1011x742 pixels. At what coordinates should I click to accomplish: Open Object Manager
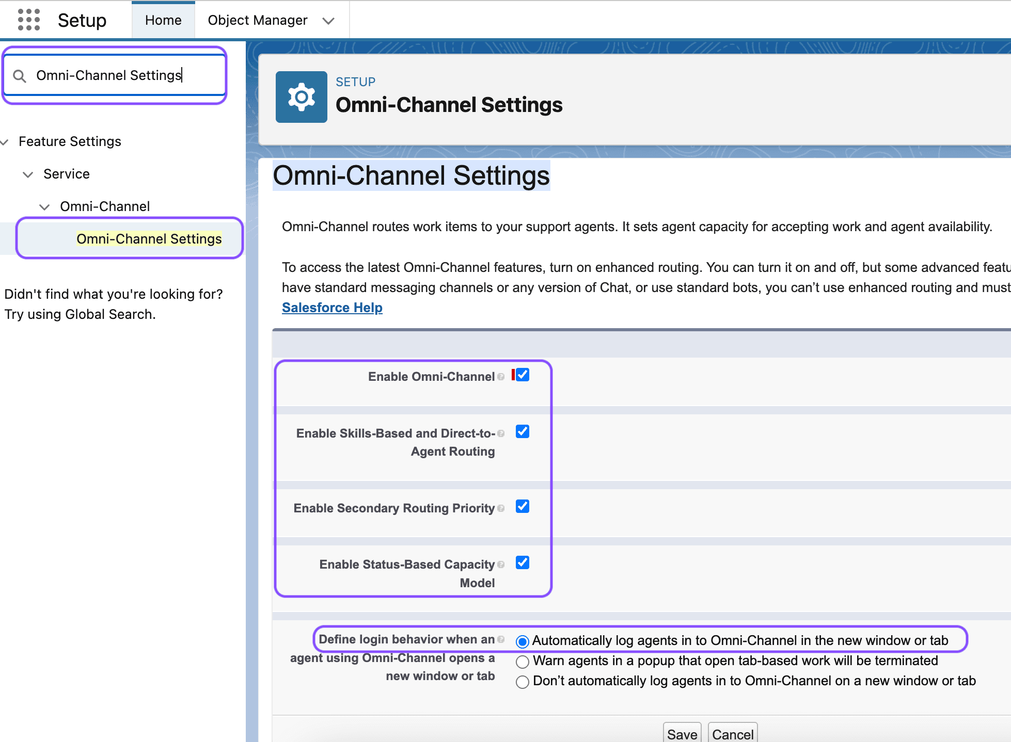tap(257, 20)
